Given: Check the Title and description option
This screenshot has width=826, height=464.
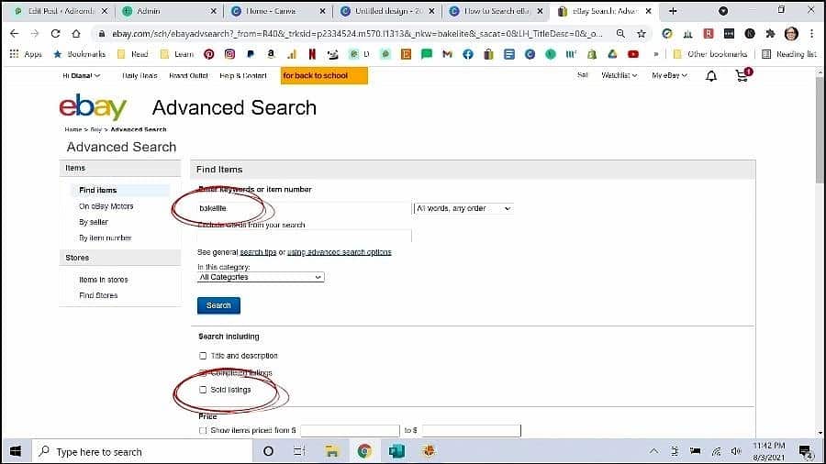Looking at the screenshot, I should point(203,356).
